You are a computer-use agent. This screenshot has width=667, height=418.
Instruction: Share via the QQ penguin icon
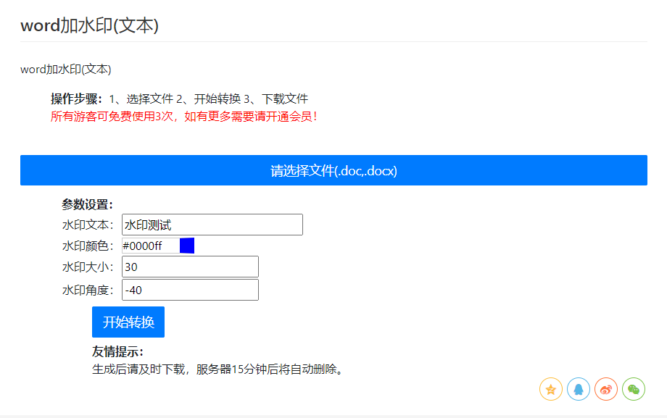coord(579,389)
